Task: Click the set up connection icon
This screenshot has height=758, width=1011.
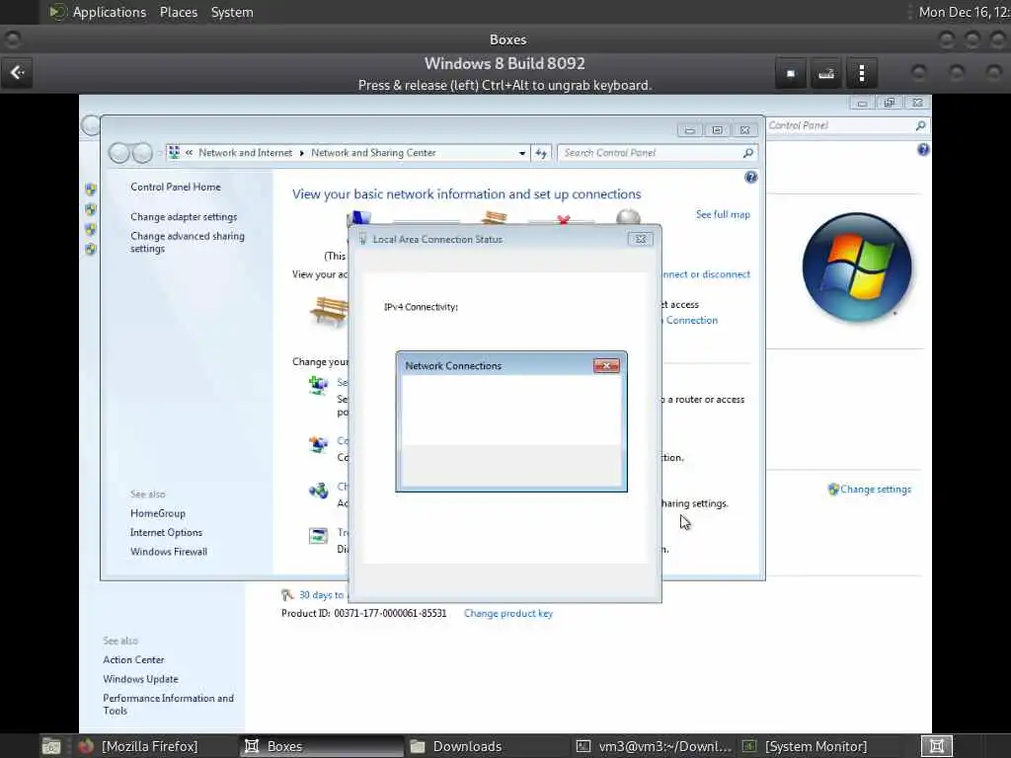Action: coord(318,385)
